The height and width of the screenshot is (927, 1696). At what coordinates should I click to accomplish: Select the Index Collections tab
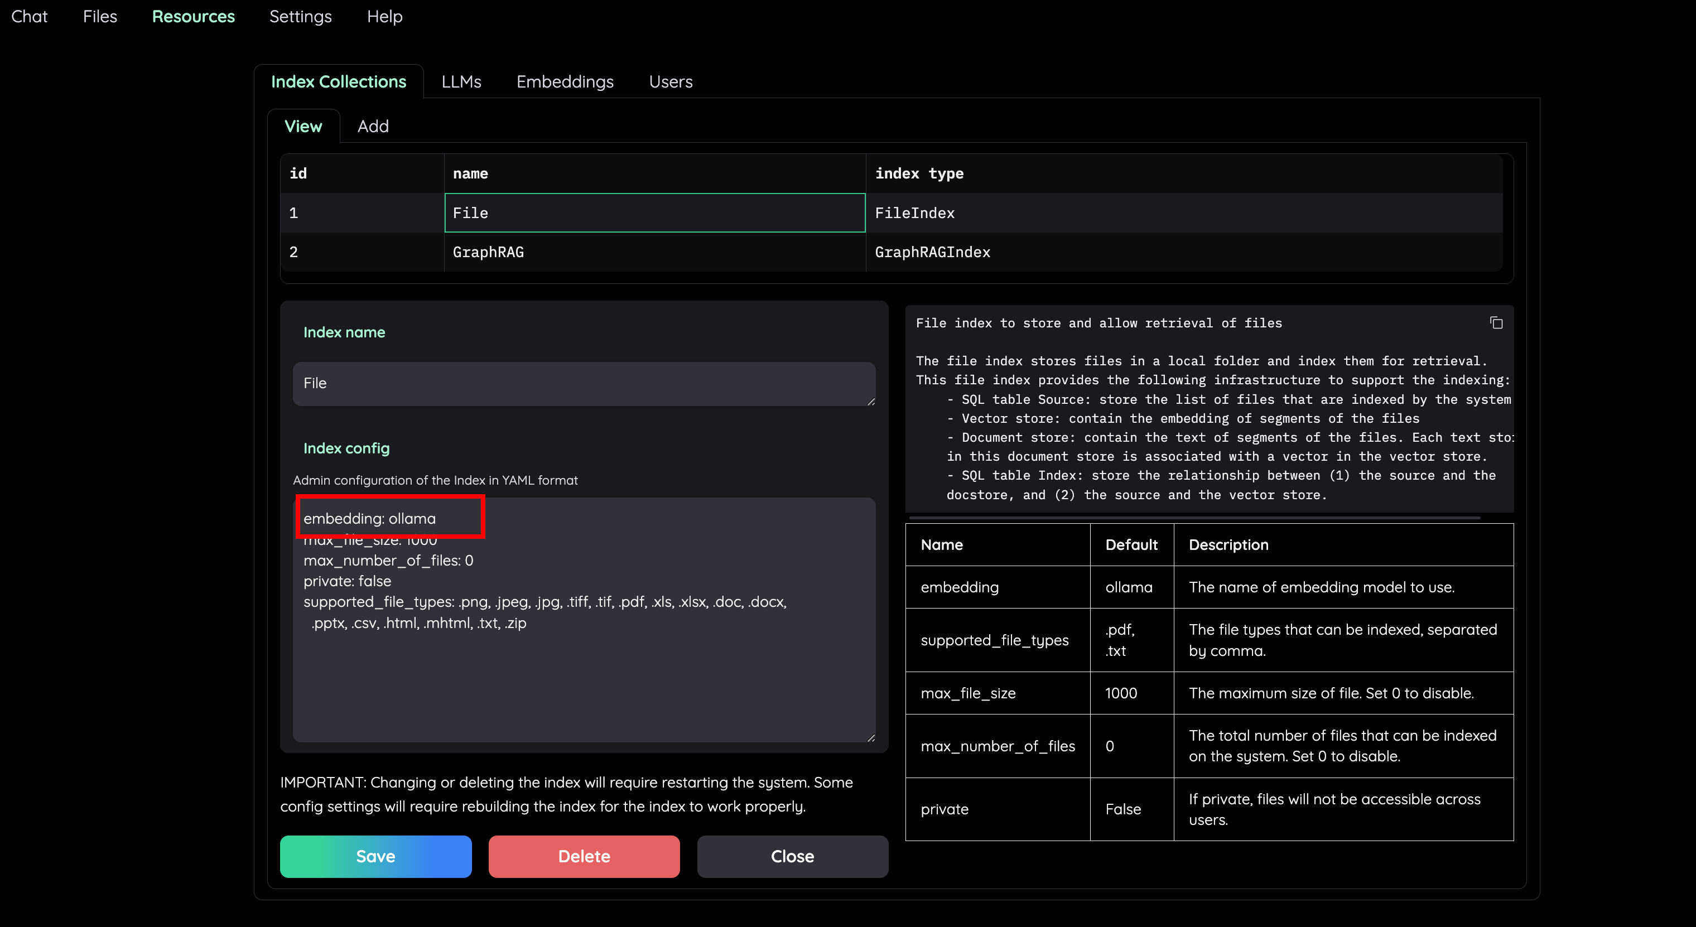339,81
